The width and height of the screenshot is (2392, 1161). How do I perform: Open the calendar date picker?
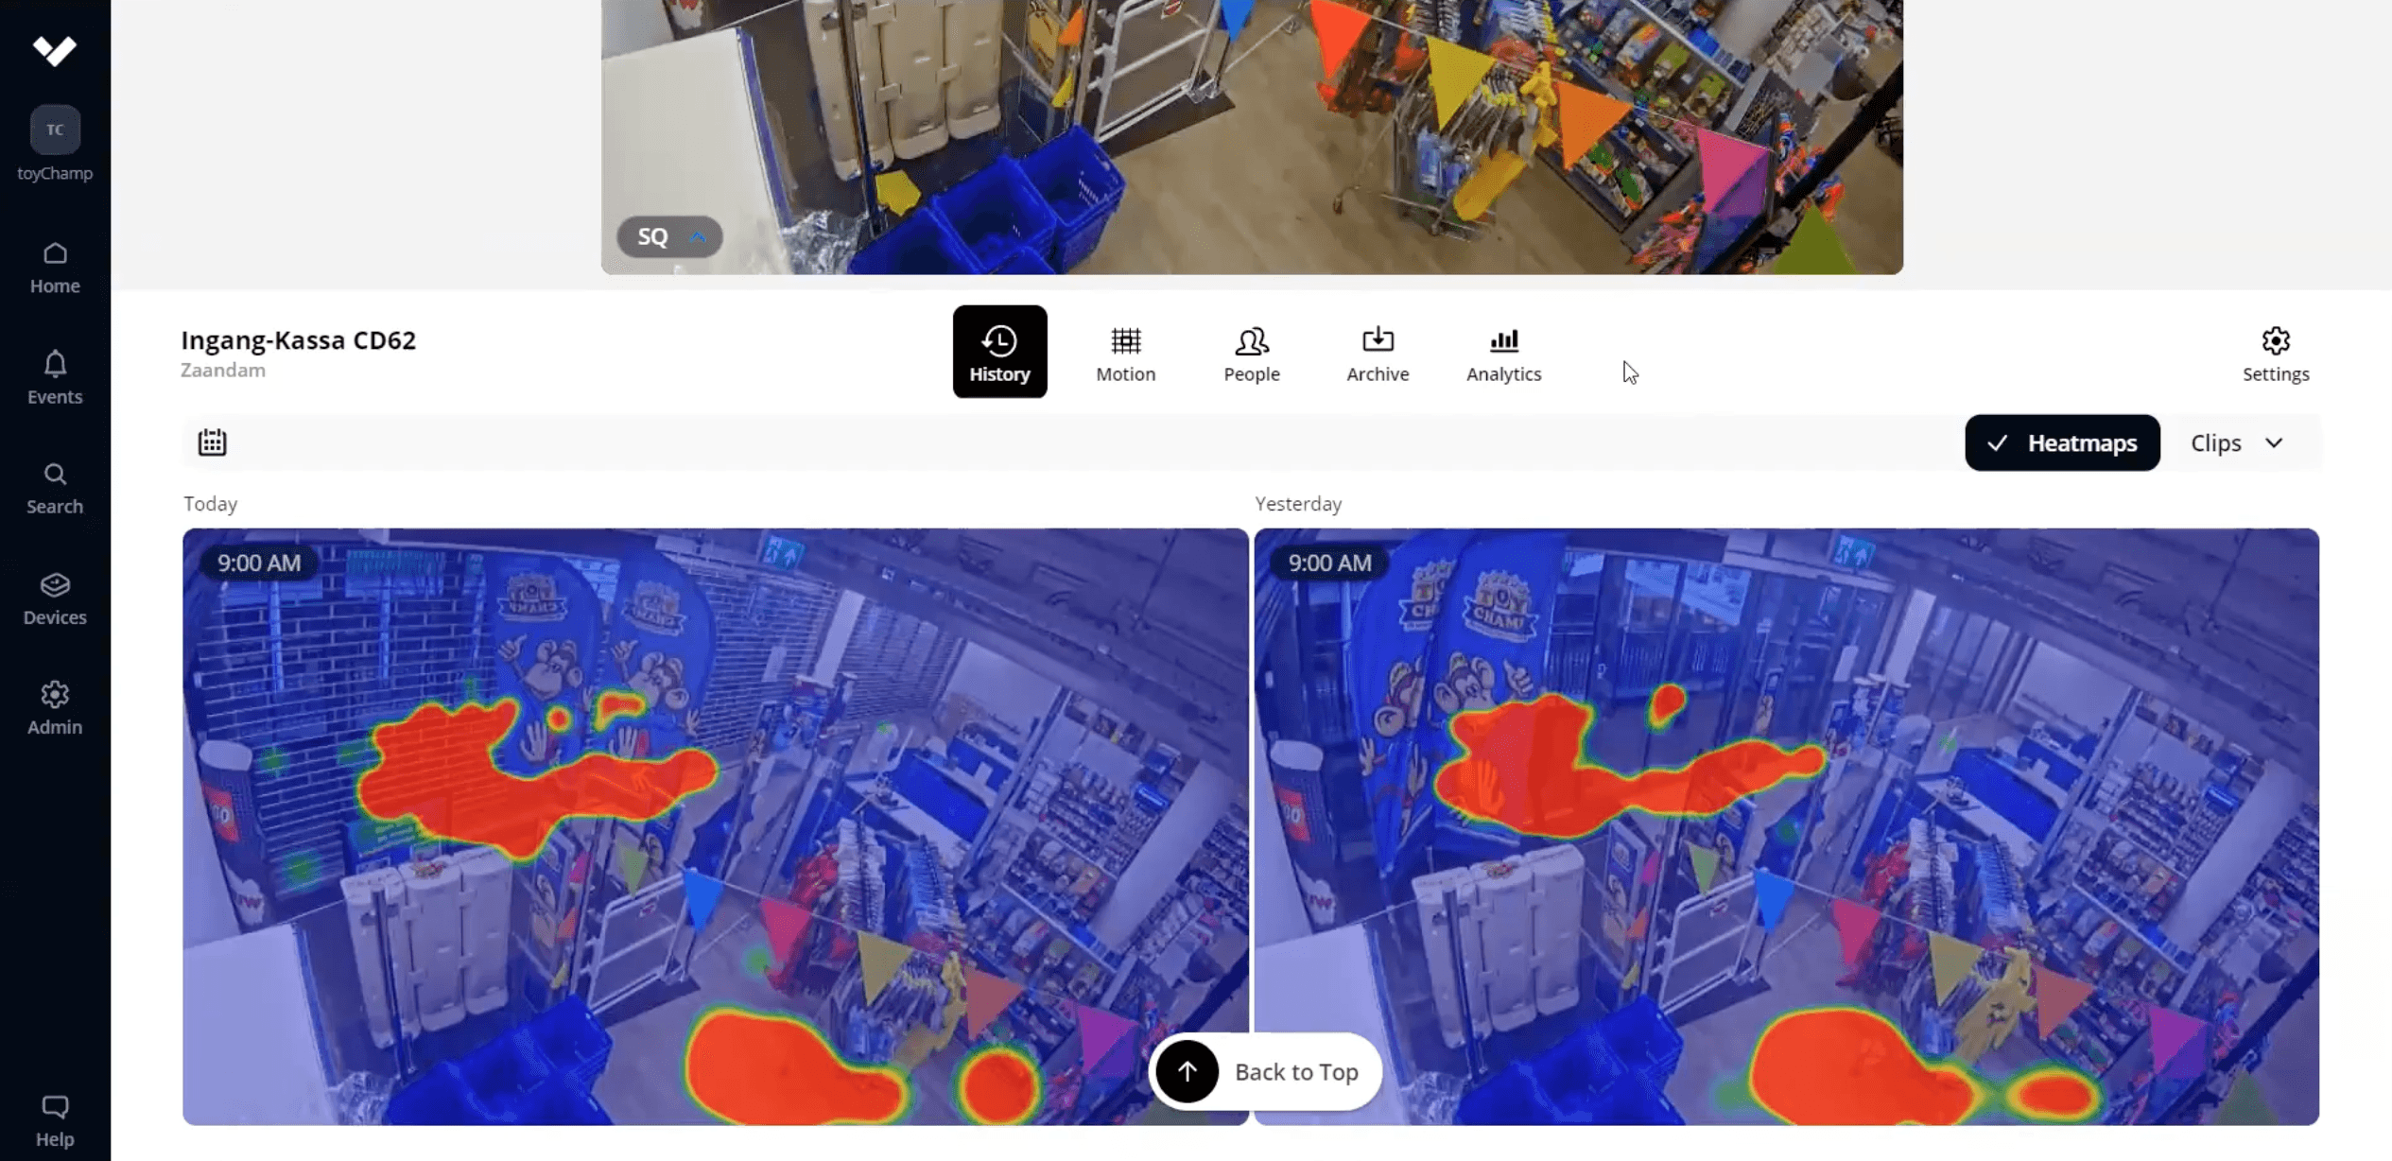[x=212, y=442]
